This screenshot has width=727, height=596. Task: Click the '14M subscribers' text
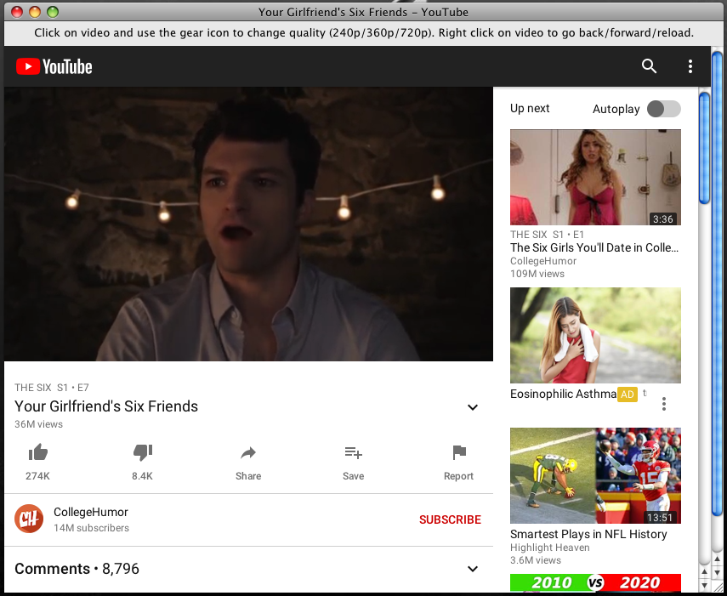click(91, 528)
